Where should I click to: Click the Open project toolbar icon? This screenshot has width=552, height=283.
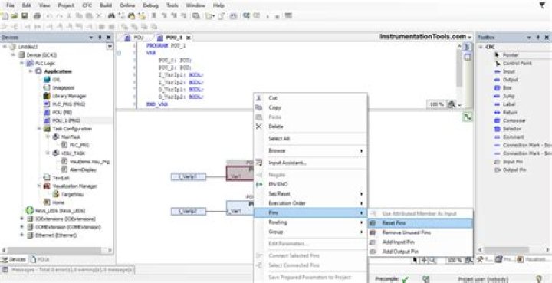[x=14, y=16]
